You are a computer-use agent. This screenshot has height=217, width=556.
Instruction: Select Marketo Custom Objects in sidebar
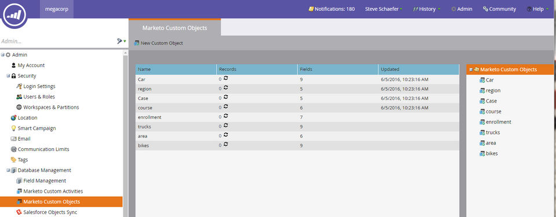(x=61, y=202)
